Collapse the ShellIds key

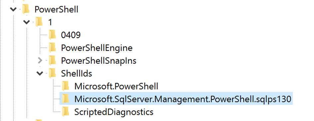pos(40,73)
